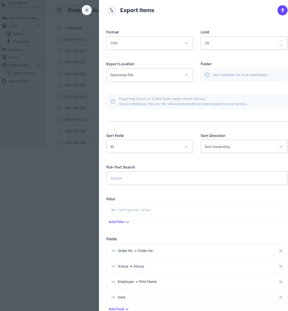Decrease the Limit value with the down arrow
The image size is (288, 311).
click(280, 45)
